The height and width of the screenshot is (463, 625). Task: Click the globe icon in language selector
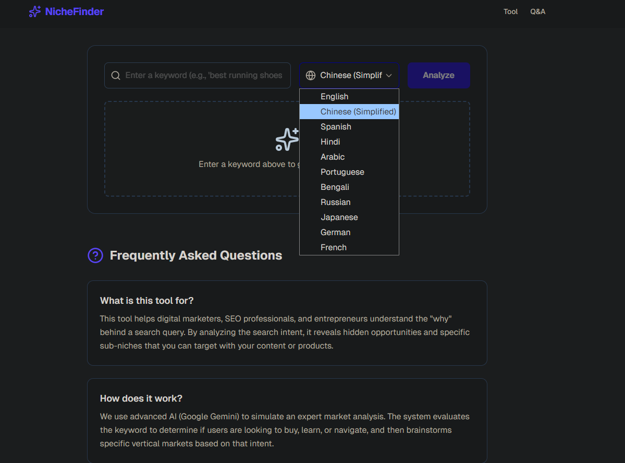tap(311, 75)
